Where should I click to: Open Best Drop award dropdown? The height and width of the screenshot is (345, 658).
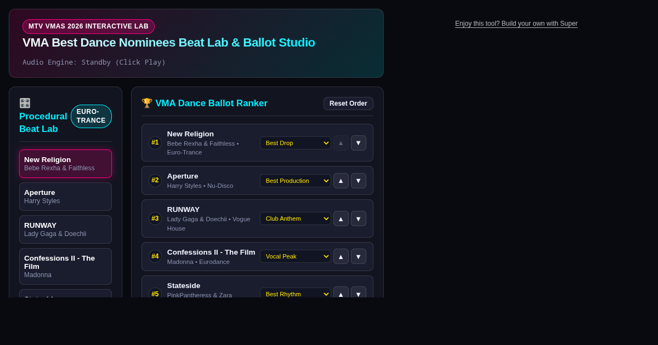296,143
